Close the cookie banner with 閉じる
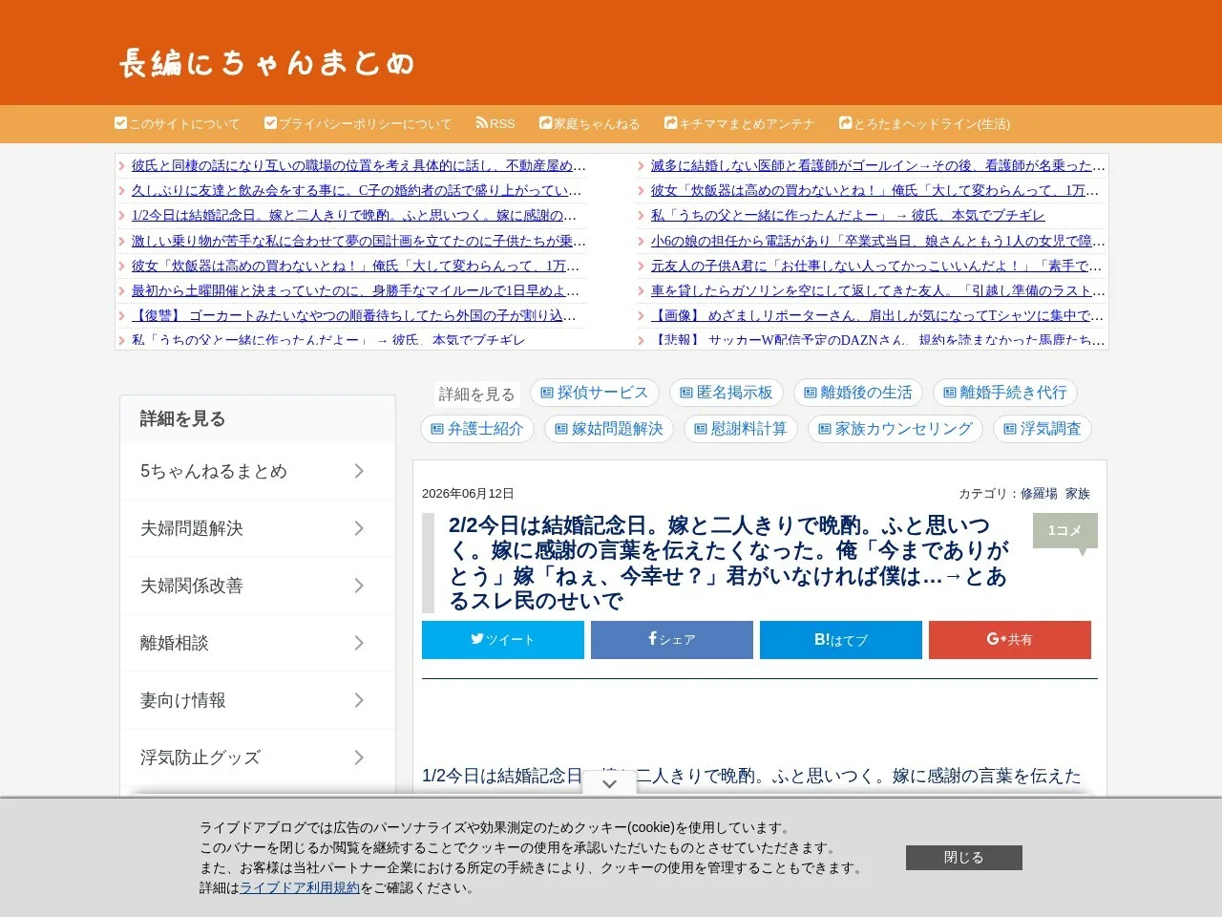 click(x=964, y=858)
